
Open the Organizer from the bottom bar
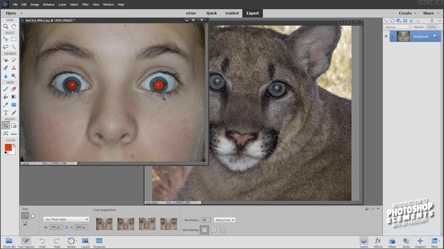(x=99, y=241)
